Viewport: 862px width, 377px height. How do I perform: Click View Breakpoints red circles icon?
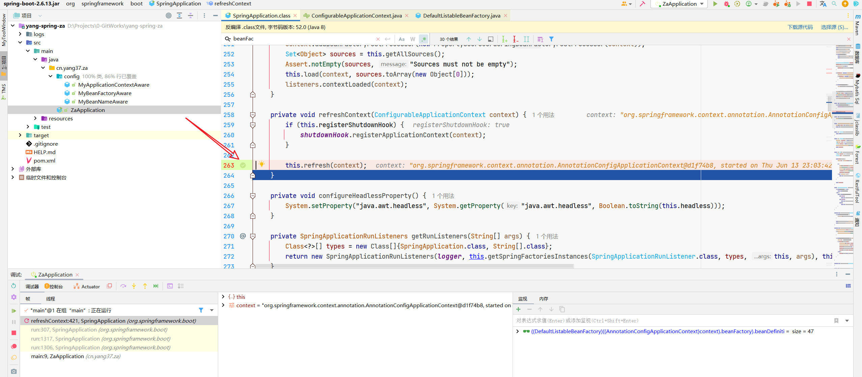[x=13, y=346]
